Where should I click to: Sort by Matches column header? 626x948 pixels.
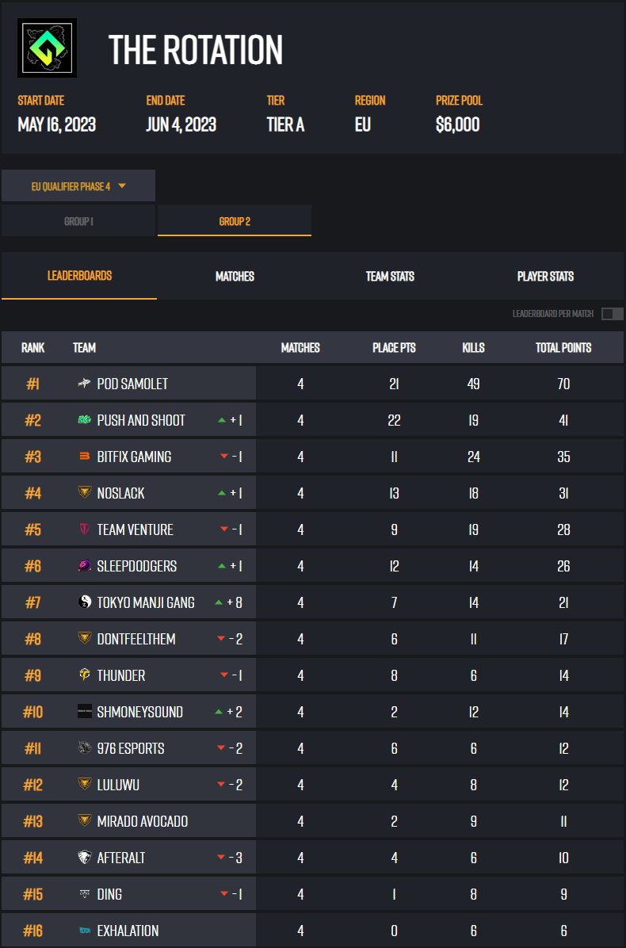click(300, 348)
